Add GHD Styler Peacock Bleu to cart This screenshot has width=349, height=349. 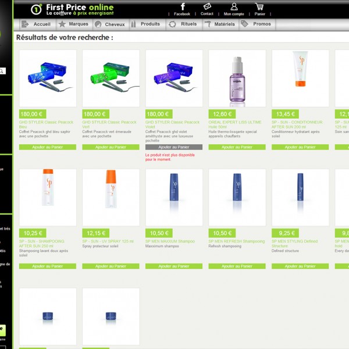[48, 147]
